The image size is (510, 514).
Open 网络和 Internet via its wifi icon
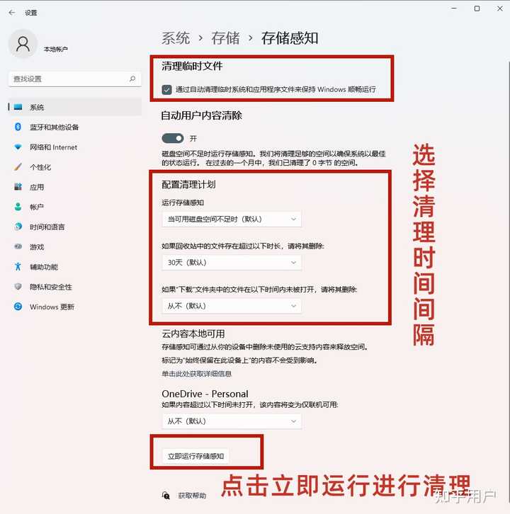(x=18, y=147)
